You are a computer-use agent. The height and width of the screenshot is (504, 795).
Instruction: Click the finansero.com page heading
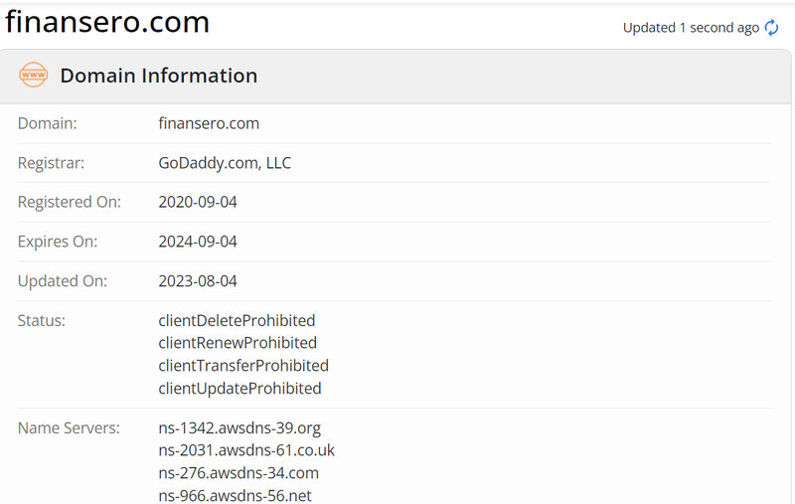click(107, 22)
